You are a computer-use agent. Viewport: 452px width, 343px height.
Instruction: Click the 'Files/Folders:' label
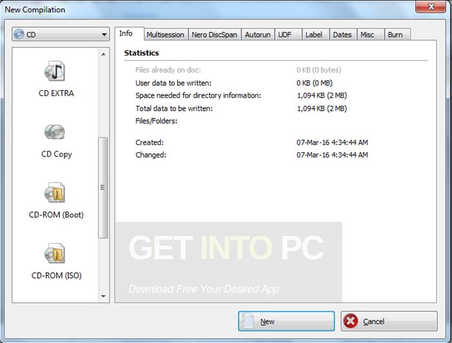pyautogui.click(x=156, y=121)
